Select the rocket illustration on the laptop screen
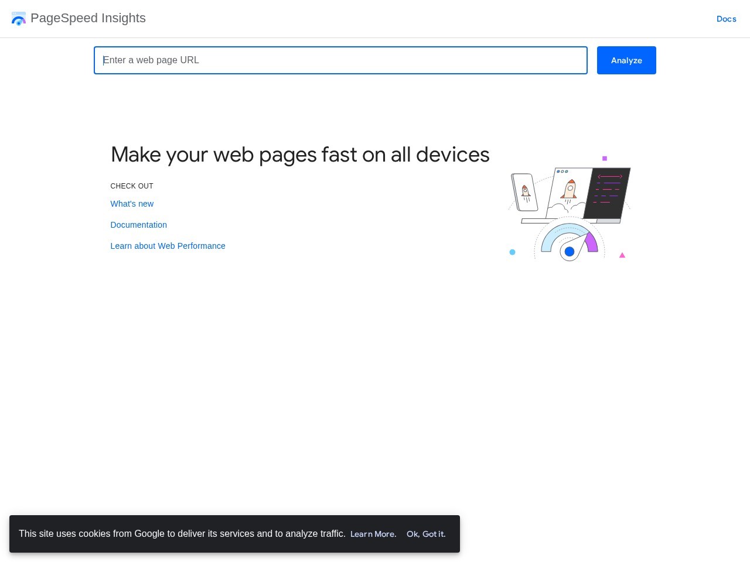Screen dimensions: 750x562 coord(570,189)
